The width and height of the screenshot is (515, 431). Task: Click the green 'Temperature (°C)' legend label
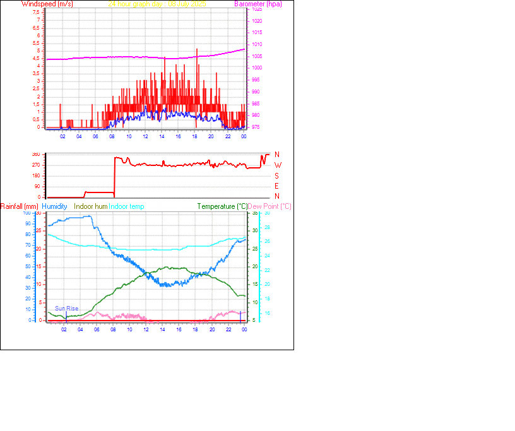(222, 206)
